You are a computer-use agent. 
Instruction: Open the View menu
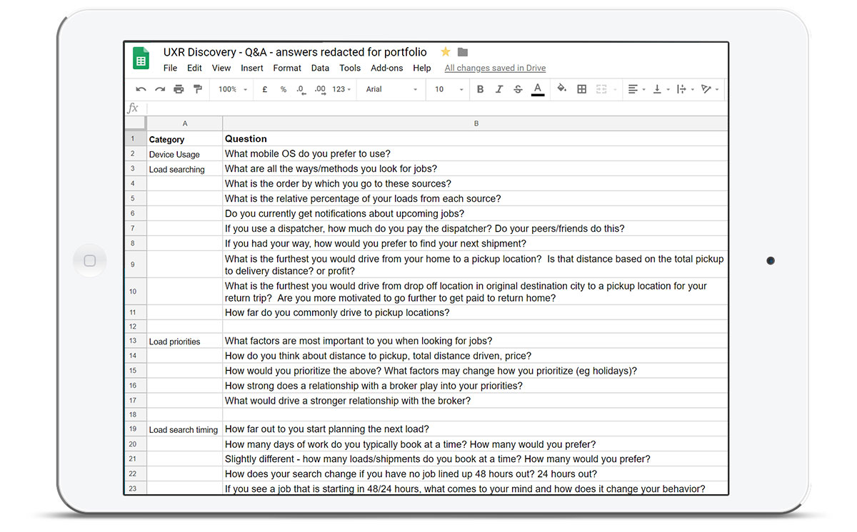point(221,68)
